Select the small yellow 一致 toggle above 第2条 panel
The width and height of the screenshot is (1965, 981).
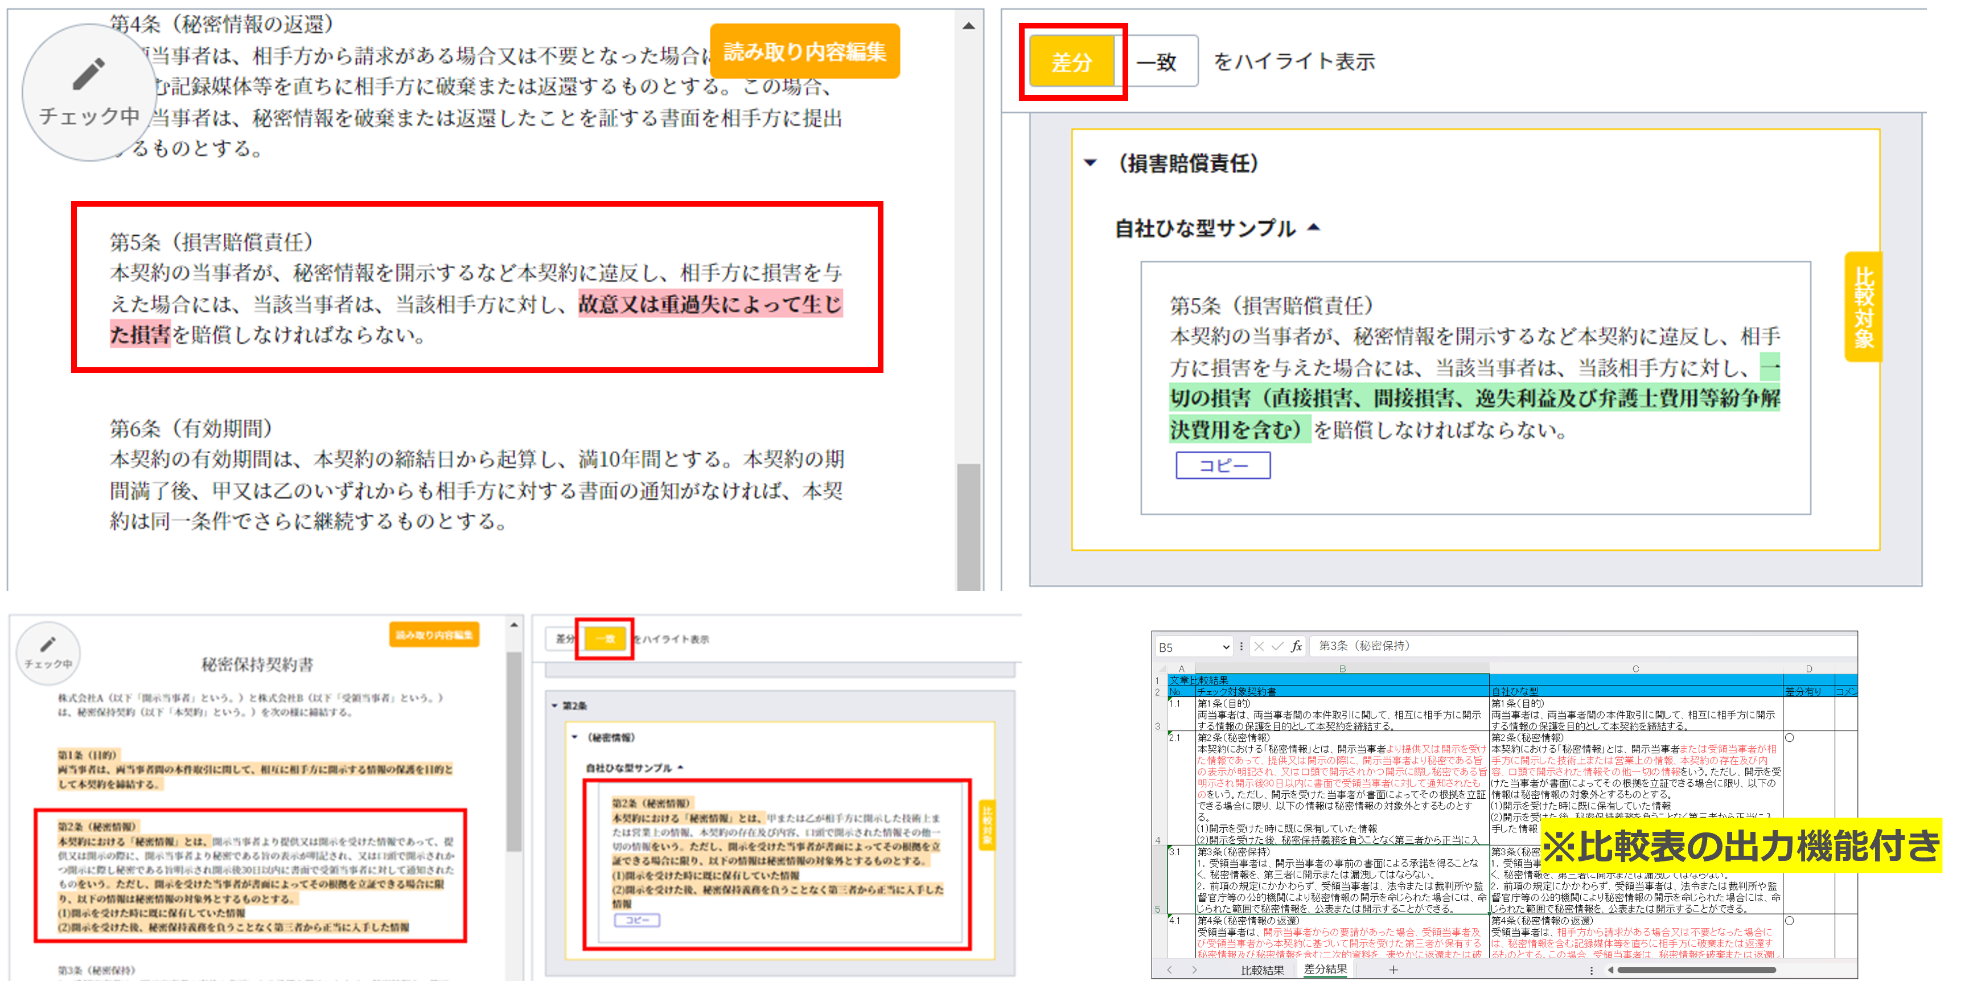[x=605, y=638]
